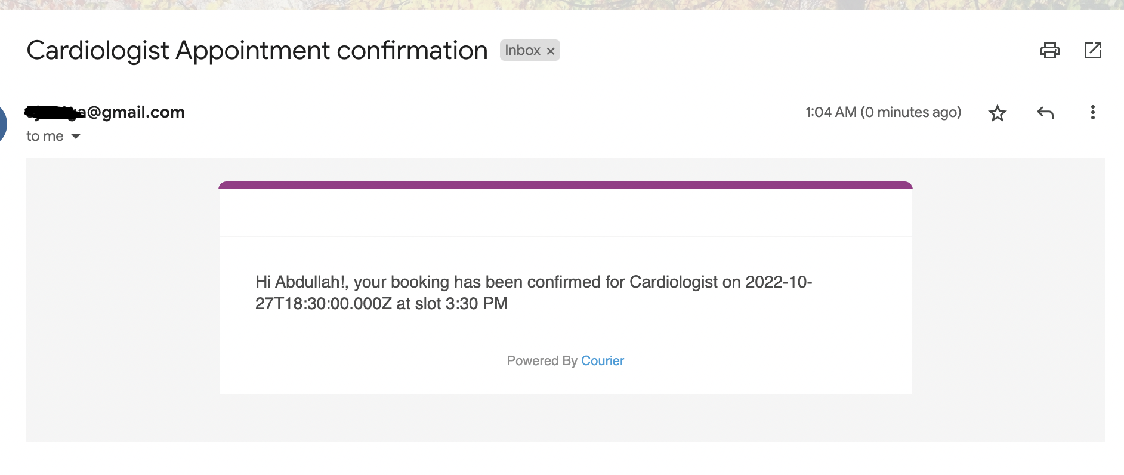Screen dimensions: 1124x475
Task: Click the purple bar atop the email card
Action: pyautogui.click(x=565, y=185)
